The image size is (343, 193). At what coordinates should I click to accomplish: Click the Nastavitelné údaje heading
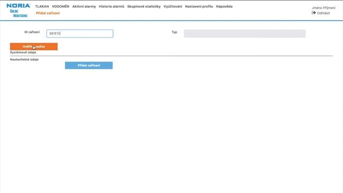tap(24, 60)
